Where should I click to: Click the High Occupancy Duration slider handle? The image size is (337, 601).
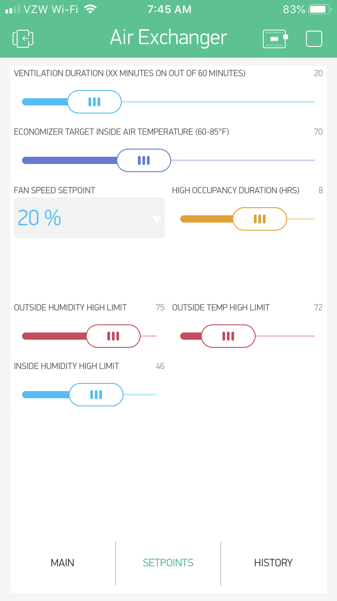click(x=260, y=219)
